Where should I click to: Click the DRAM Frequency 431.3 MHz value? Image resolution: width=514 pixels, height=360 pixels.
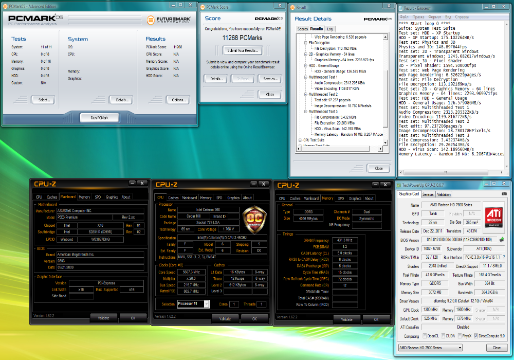pyautogui.click(x=344, y=240)
